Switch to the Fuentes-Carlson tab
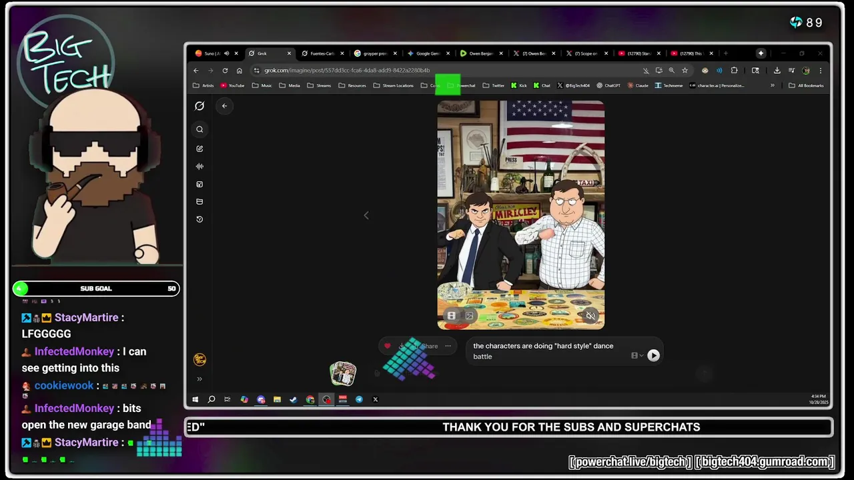The width and height of the screenshot is (854, 480). (322, 53)
